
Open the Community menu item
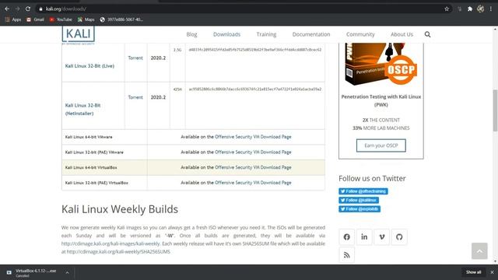[360, 34]
